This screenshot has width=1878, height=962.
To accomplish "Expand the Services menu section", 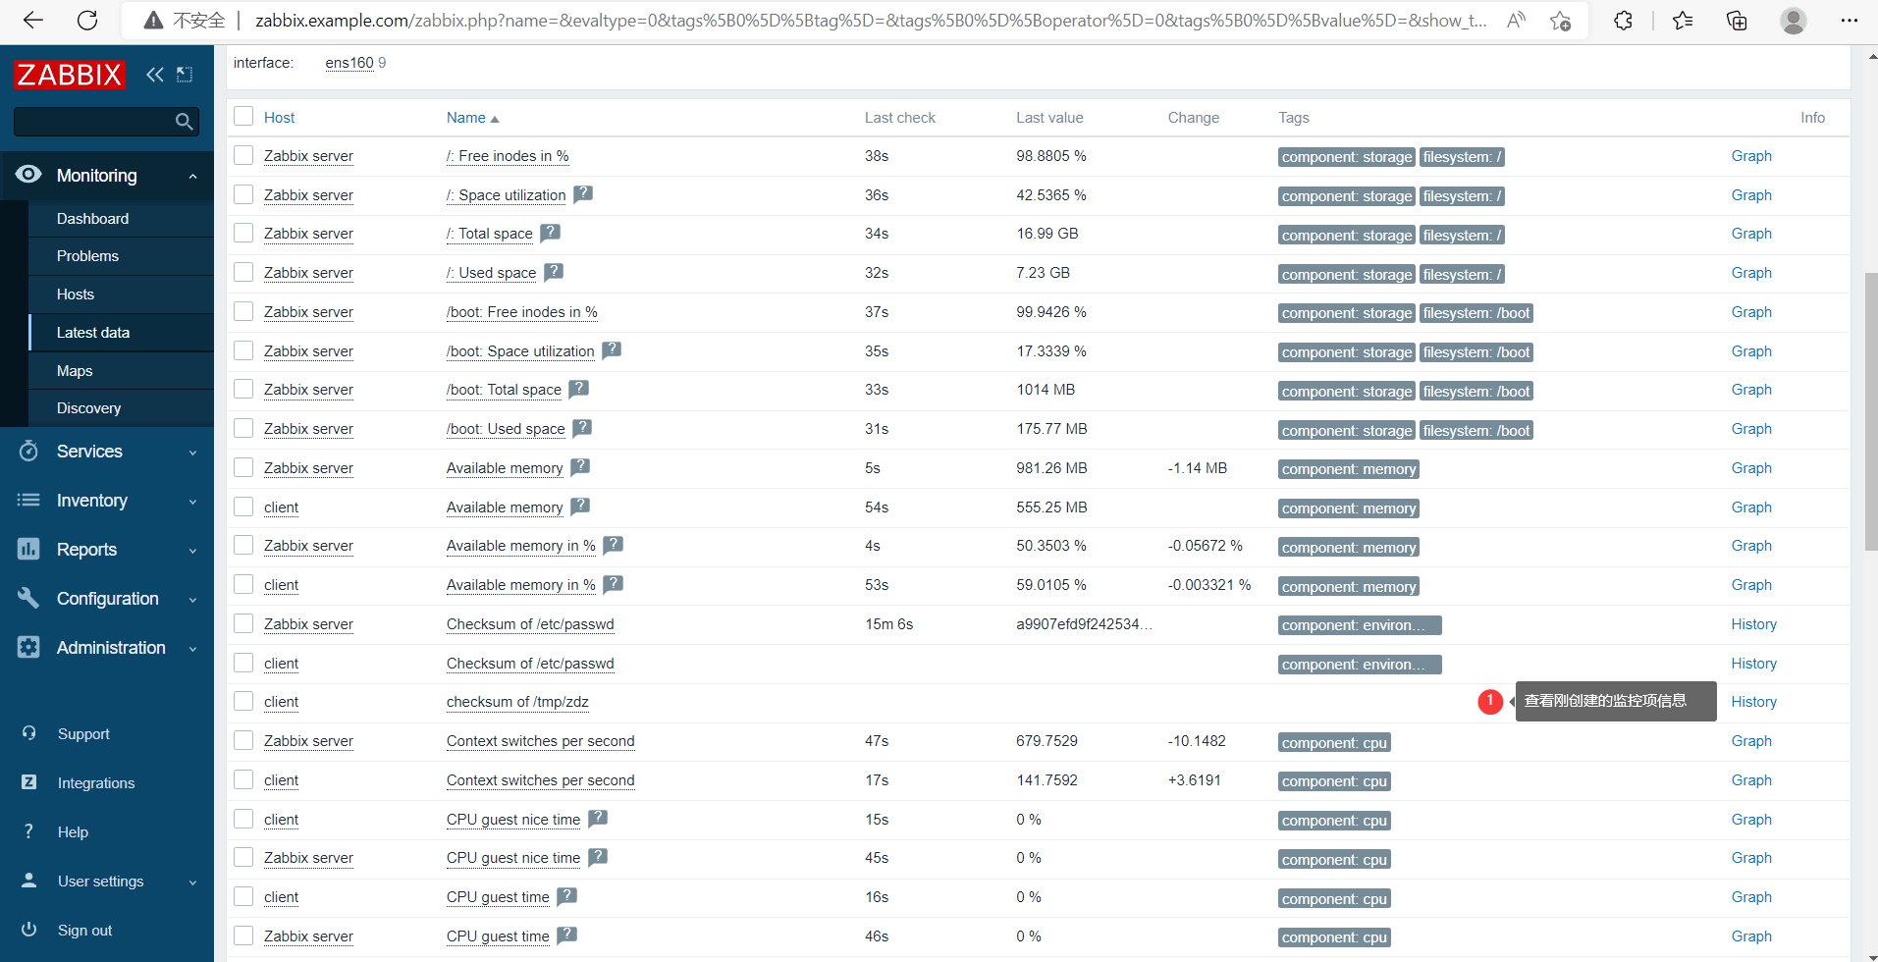I will point(107,452).
